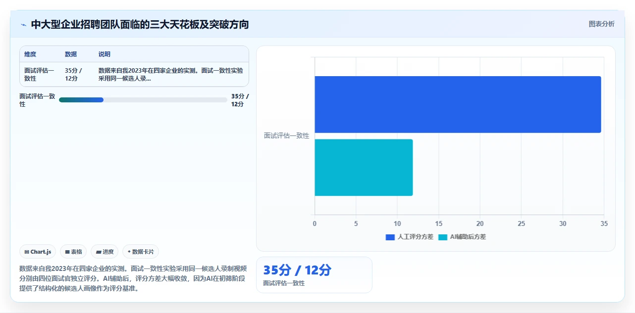635x313 pixels.
Task: Click the 面试评估一致性 table cell
Action: (x=40, y=75)
